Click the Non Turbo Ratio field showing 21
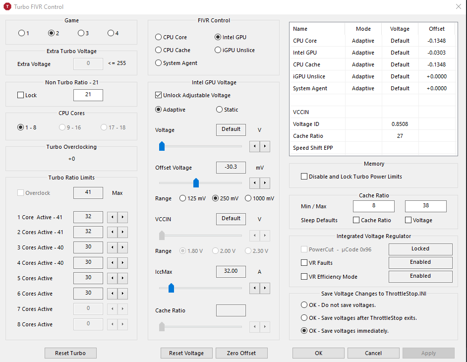The height and width of the screenshot is (362, 467). pyautogui.click(x=88, y=95)
